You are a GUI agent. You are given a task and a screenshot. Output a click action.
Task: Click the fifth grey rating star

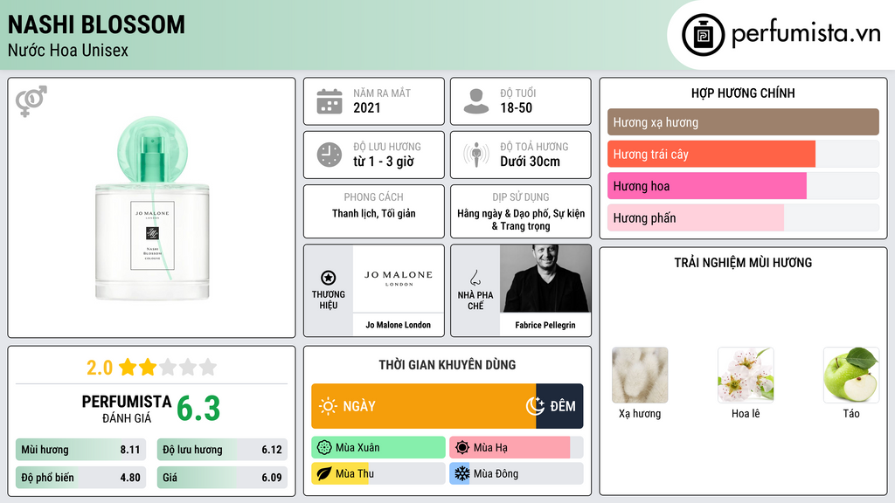[x=208, y=367]
